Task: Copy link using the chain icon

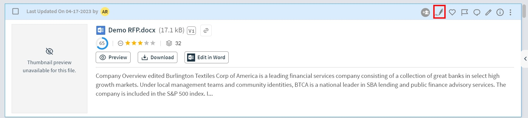Action: point(206,31)
